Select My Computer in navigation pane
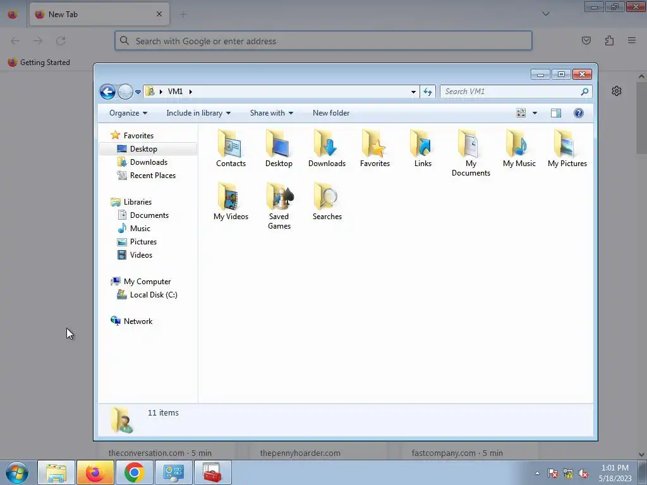This screenshot has height=485, width=647. point(148,281)
